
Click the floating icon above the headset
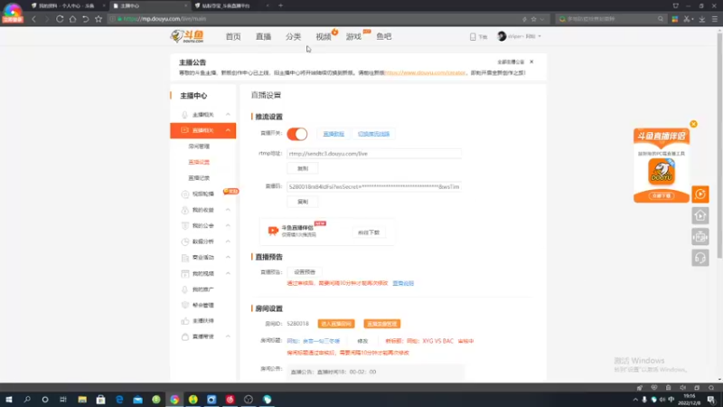(700, 237)
